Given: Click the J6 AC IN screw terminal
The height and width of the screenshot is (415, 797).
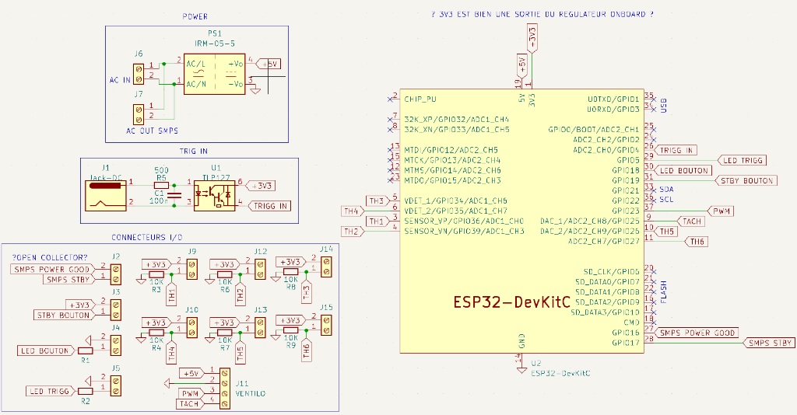Looking at the screenshot, I should tap(139, 75).
